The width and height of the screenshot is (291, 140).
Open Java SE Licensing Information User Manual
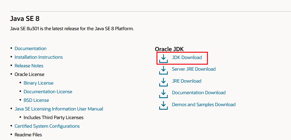59,109
